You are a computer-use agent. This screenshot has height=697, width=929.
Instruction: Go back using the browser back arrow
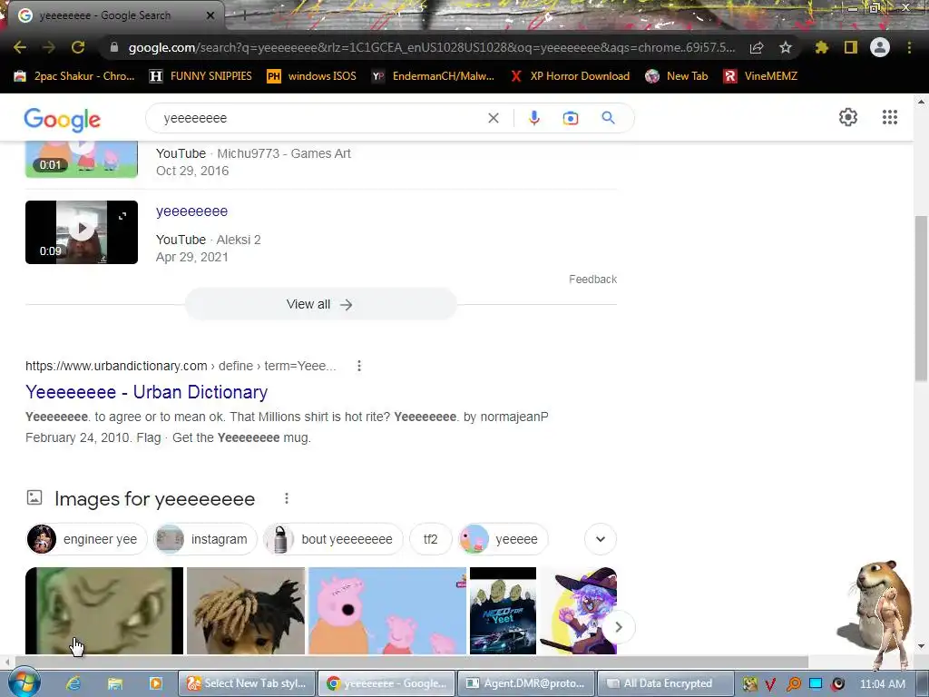tap(20, 47)
